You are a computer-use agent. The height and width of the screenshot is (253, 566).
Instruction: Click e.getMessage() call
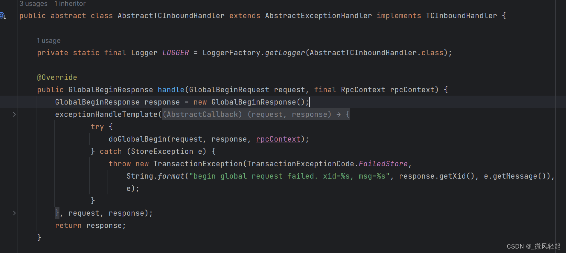coord(515,176)
